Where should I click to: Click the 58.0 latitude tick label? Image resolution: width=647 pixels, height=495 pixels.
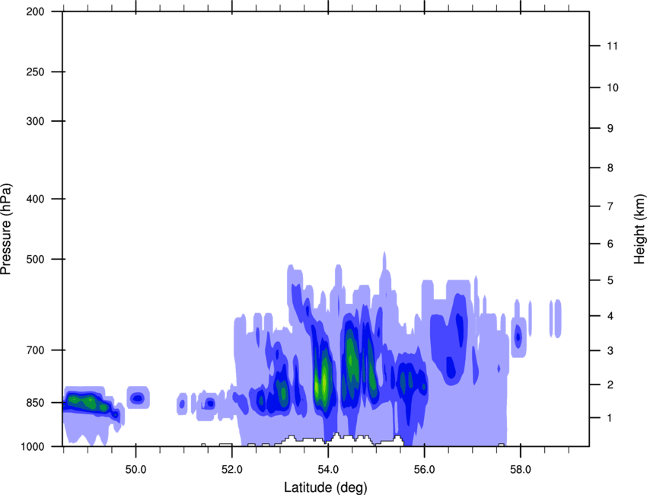(x=521, y=470)
